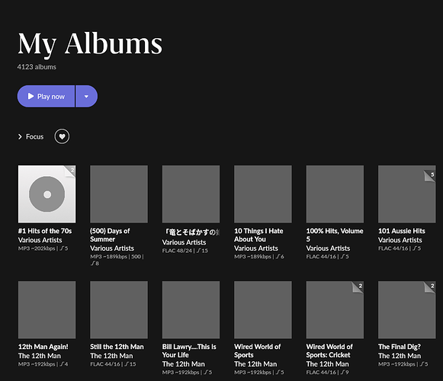Expand the Focus filter chevron
Screen dimensions: 443x381
(20, 136)
